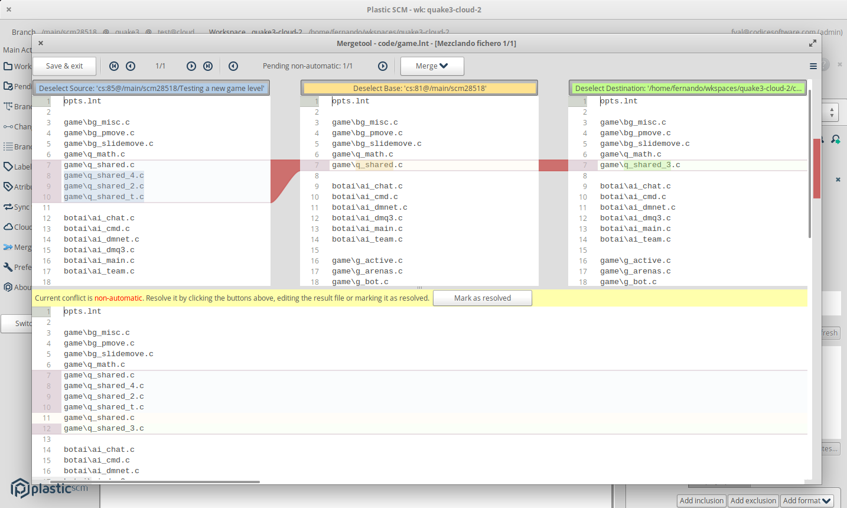Click source line botai\ai_team.c

[x=99, y=271]
